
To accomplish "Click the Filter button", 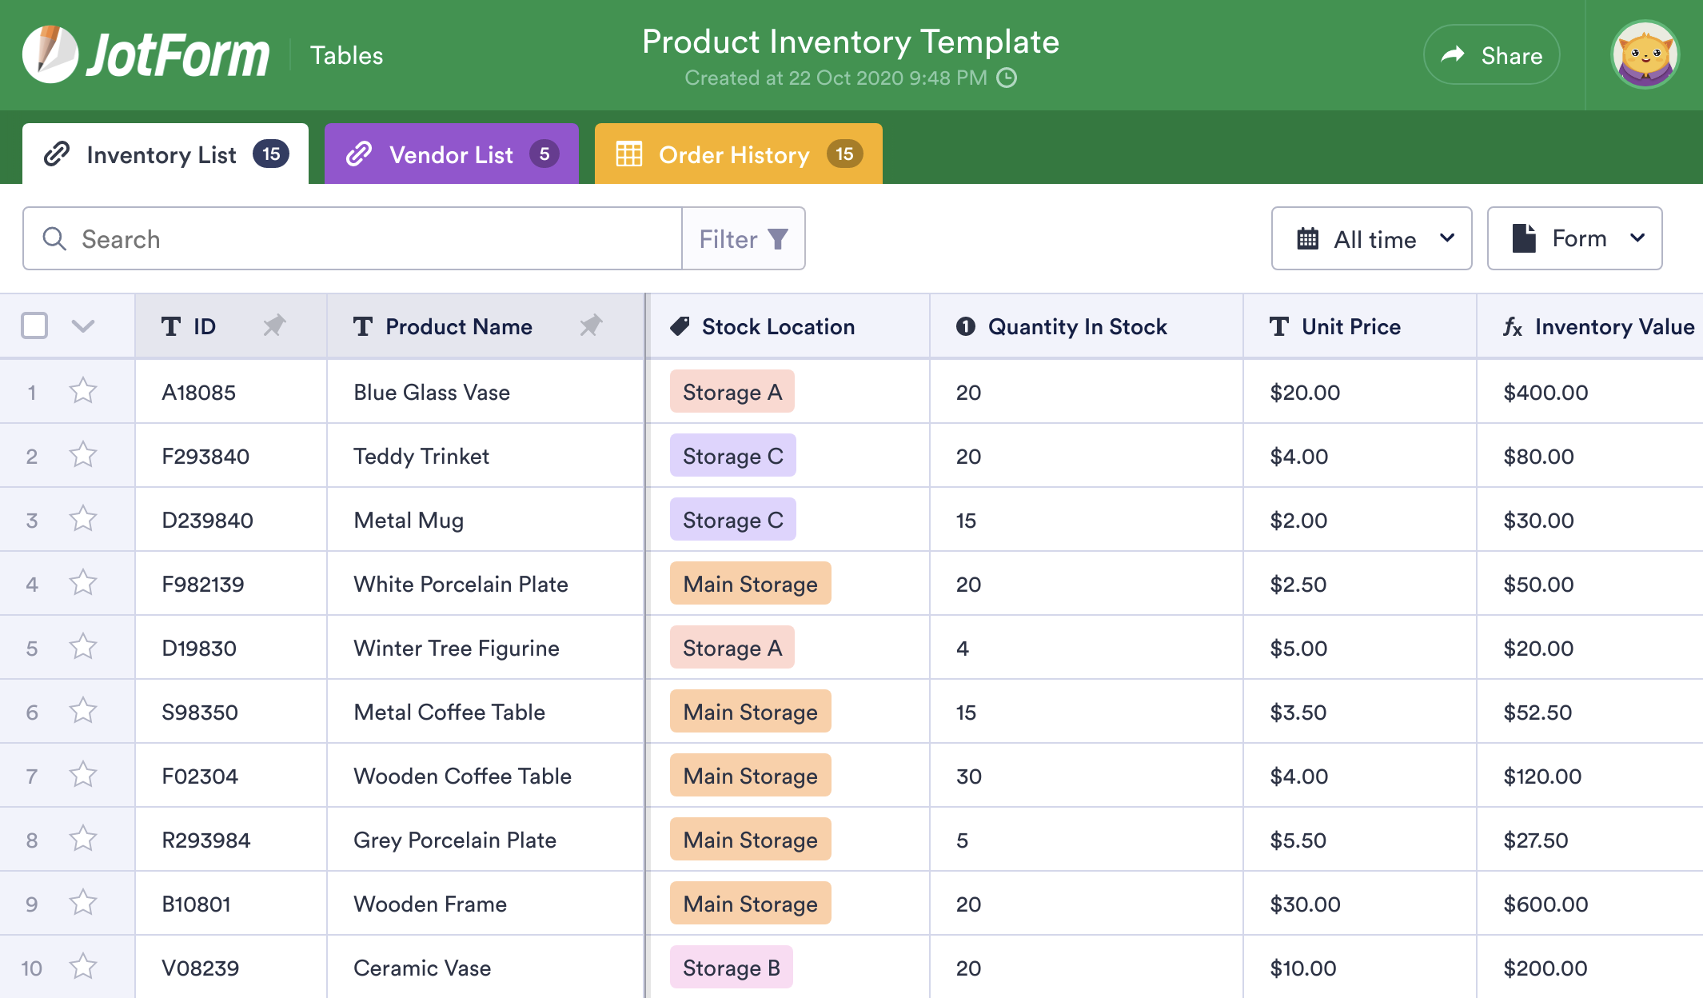I will tap(743, 238).
